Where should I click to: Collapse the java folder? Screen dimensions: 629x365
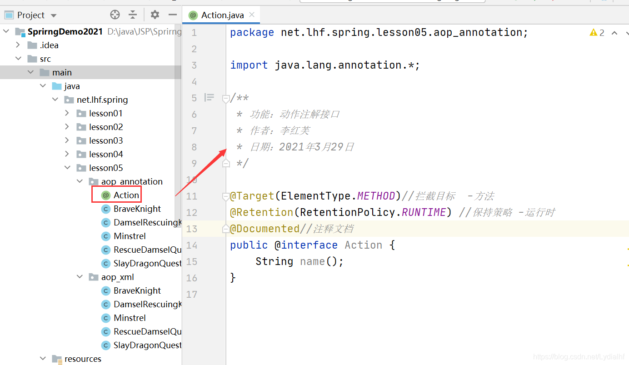43,86
